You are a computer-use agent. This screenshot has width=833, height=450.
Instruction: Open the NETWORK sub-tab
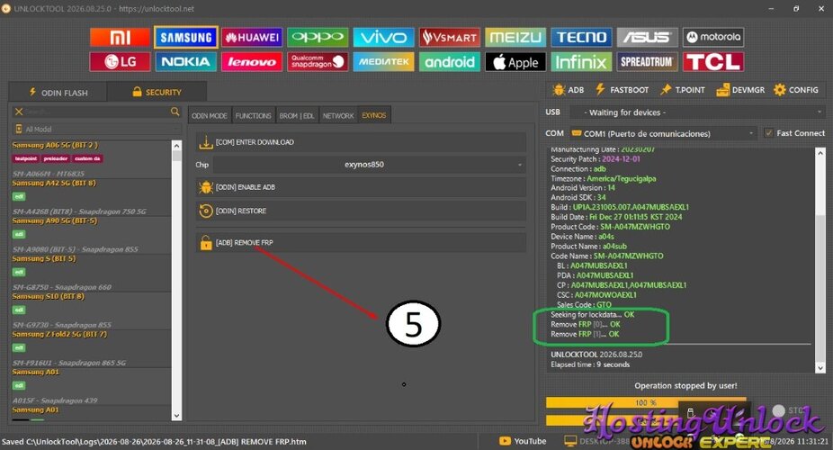coord(338,115)
